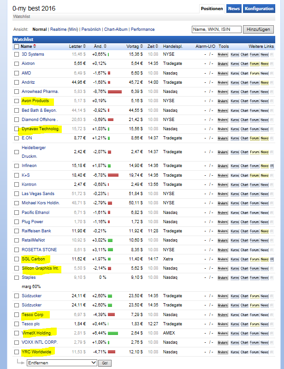Open the Konfiguration tab

point(259,9)
